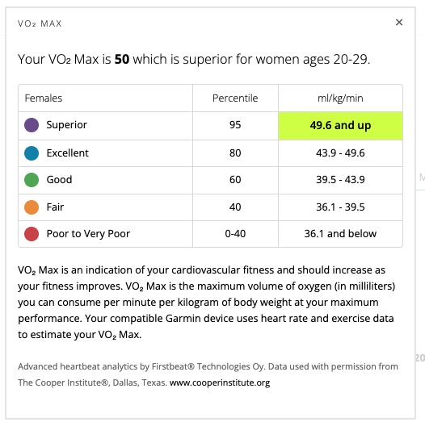Click the red Poor to Very Poor dot
Viewport: 425px width, 422px height.
click(x=32, y=234)
